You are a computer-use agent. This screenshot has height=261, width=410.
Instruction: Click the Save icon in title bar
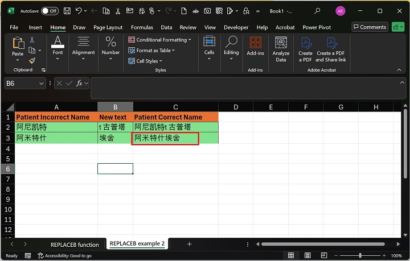coord(67,11)
